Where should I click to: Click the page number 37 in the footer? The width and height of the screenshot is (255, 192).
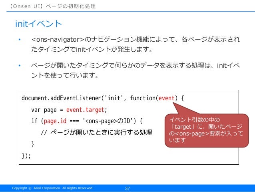coord(127,188)
